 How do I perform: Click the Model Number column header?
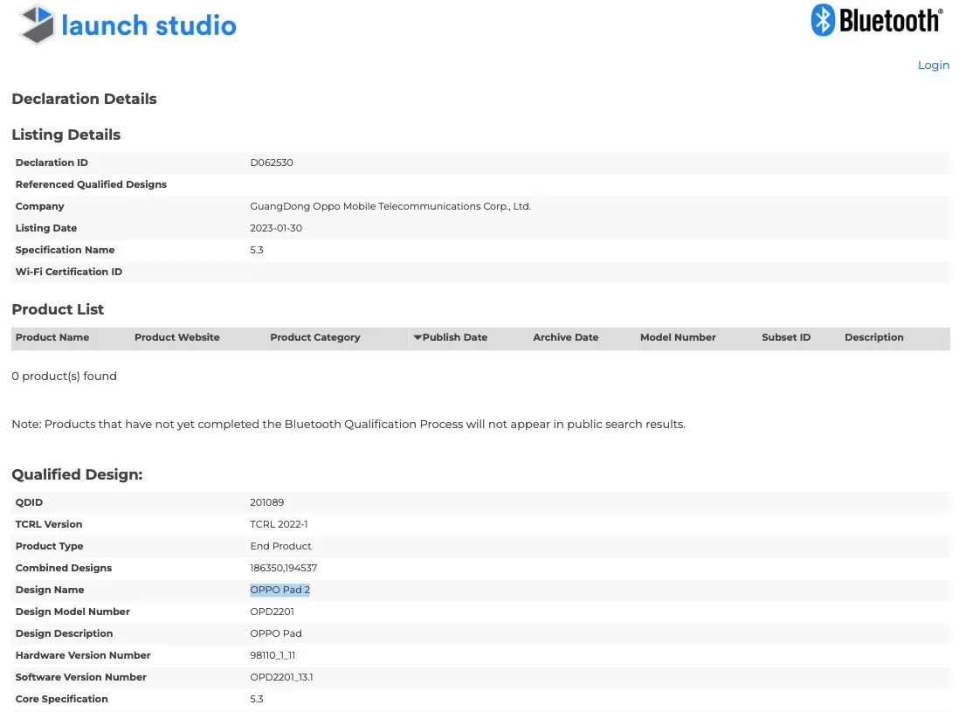(678, 337)
